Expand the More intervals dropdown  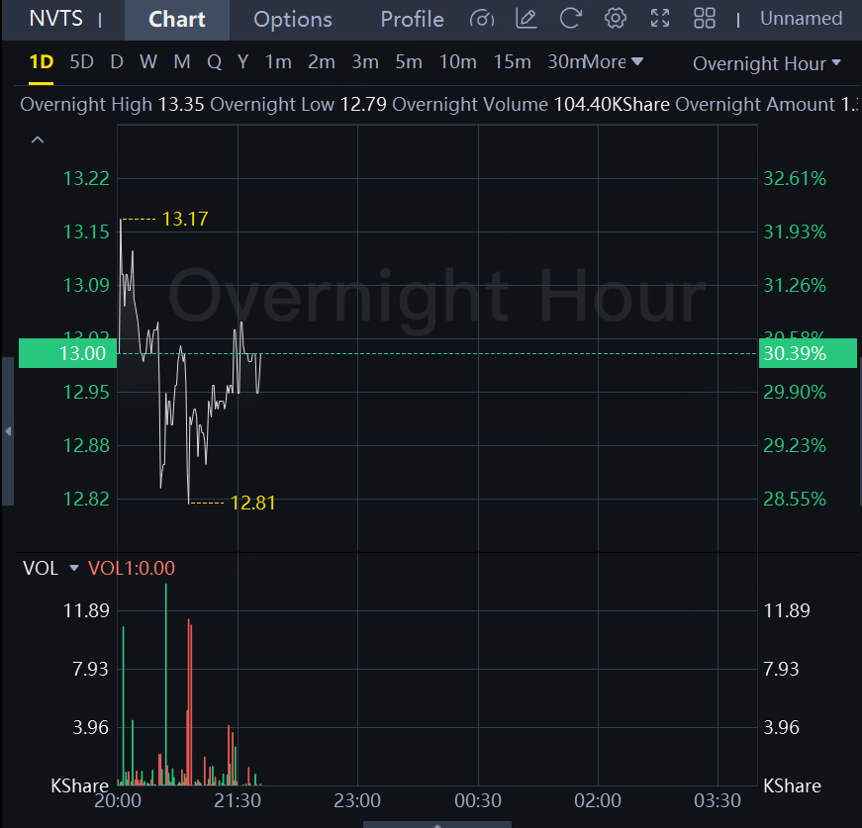pos(615,62)
